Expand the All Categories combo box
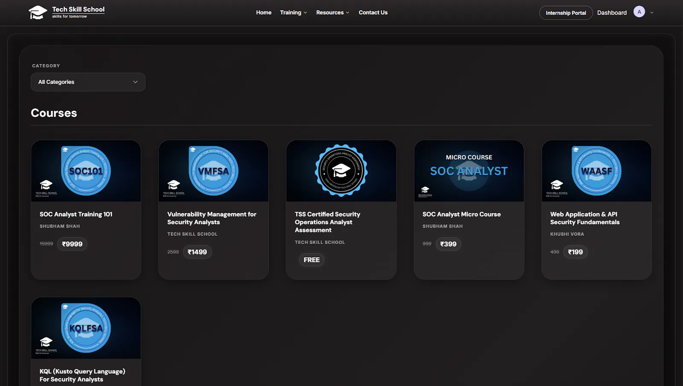Image resolution: width=683 pixels, height=386 pixels. [x=88, y=82]
